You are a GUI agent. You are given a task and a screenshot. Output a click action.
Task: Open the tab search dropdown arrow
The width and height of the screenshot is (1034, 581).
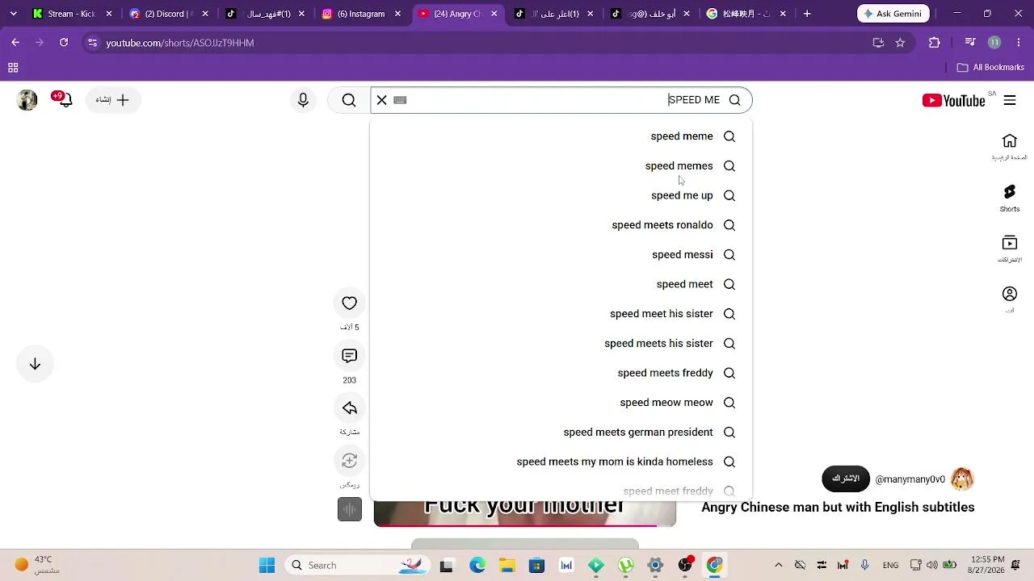click(x=13, y=14)
